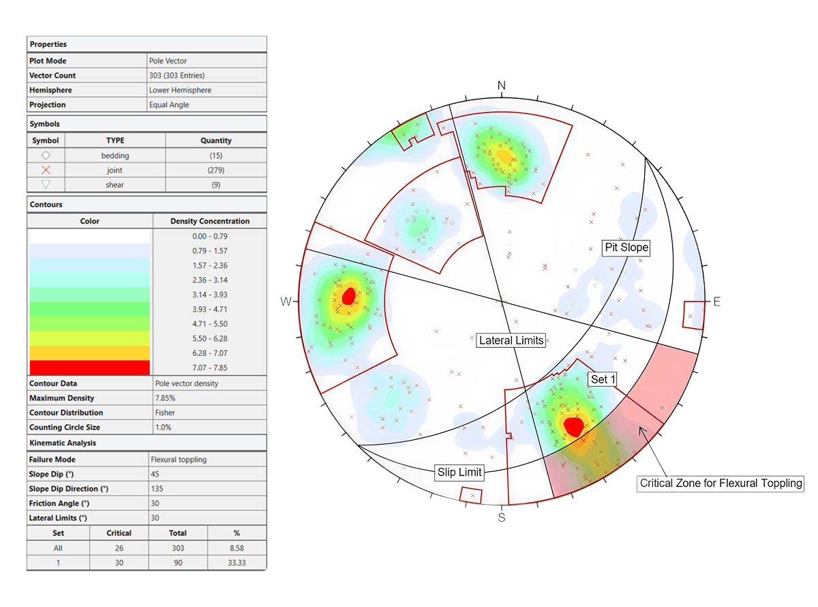Click the Slip Limit label
Viewport: 818px width, 607px height.
click(460, 472)
